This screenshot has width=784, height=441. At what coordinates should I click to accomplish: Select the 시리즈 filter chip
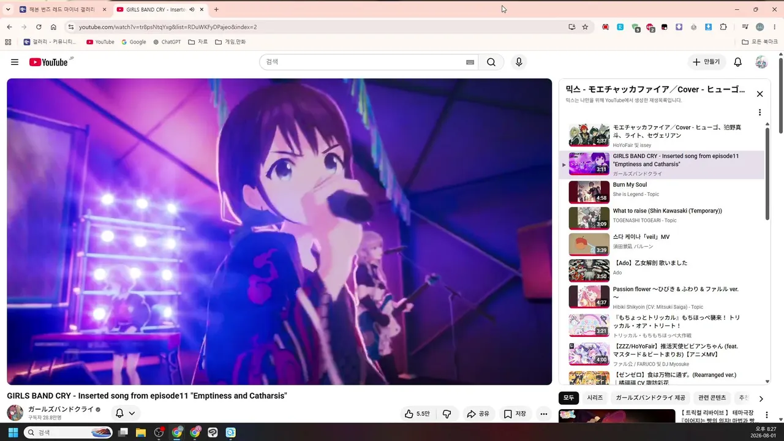click(595, 398)
